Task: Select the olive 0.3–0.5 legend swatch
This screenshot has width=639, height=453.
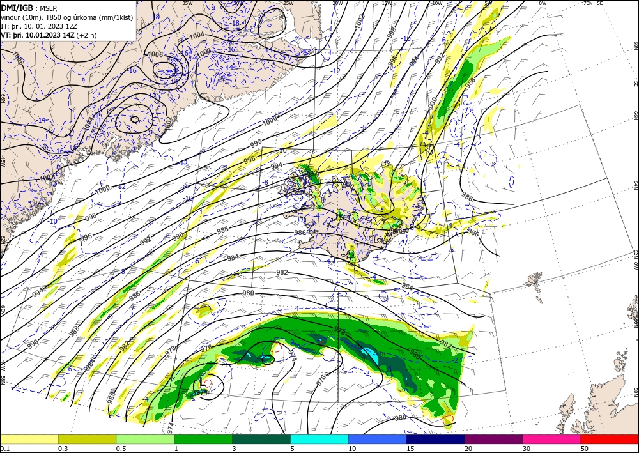Action: [x=87, y=439]
